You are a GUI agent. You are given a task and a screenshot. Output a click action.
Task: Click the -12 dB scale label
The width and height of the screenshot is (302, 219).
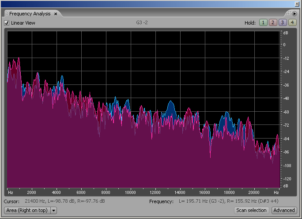point(286,58)
